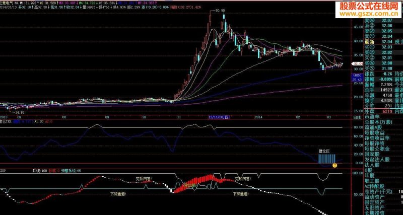Click the 2014 year marker on time axis

tap(259, 117)
